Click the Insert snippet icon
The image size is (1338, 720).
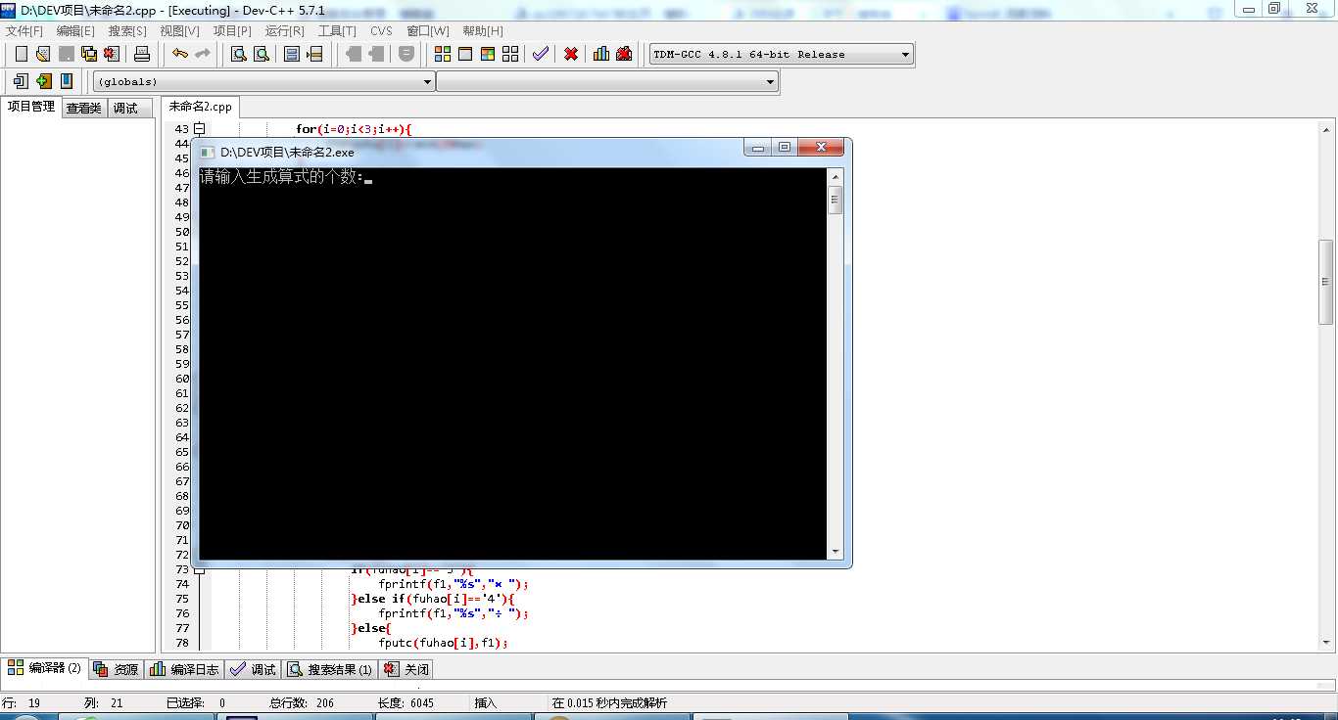[x=21, y=81]
